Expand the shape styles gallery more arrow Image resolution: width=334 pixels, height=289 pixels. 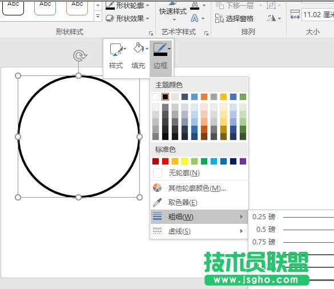98,16
